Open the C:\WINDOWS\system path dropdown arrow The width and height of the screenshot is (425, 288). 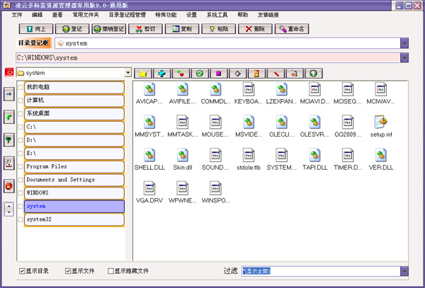404,57
